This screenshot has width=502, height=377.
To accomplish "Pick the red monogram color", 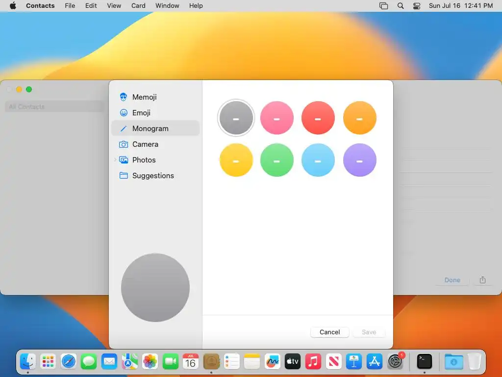I will coord(318,118).
